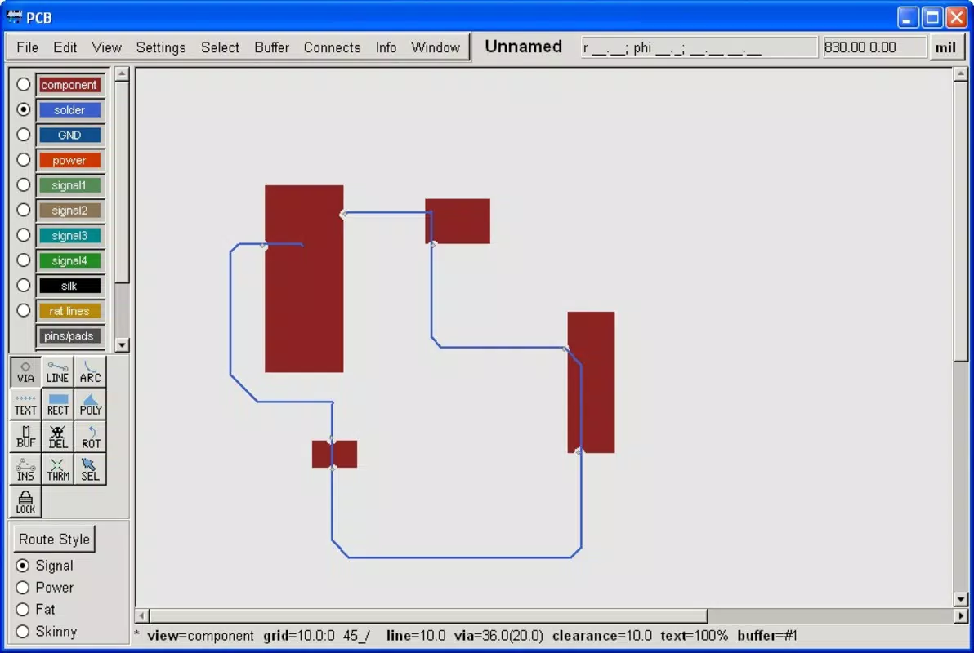The width and height of the screenshot is (974, 653).
Task: Toggle visibility of signal4 layer button
Action: pos(69,260)
